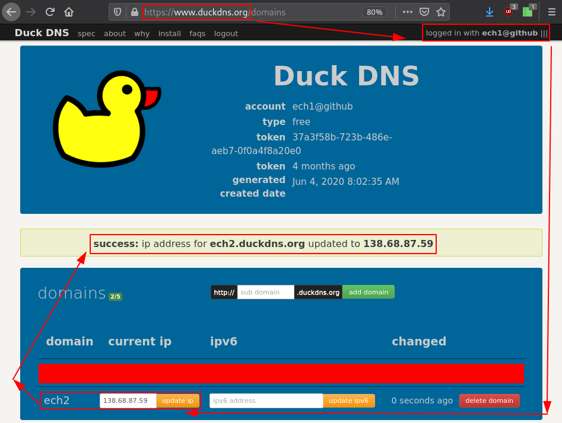Screen dimensions: 562x423
Task: Click the ech2 current IP field
Action: [128, 400]
